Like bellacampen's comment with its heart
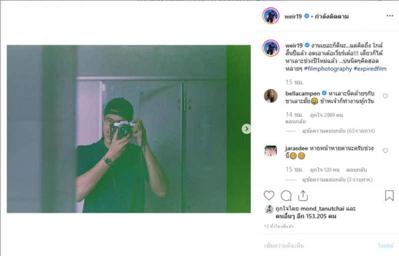Image resolution: width=399 pixels, height=256 pixels. tap(385, 96)
